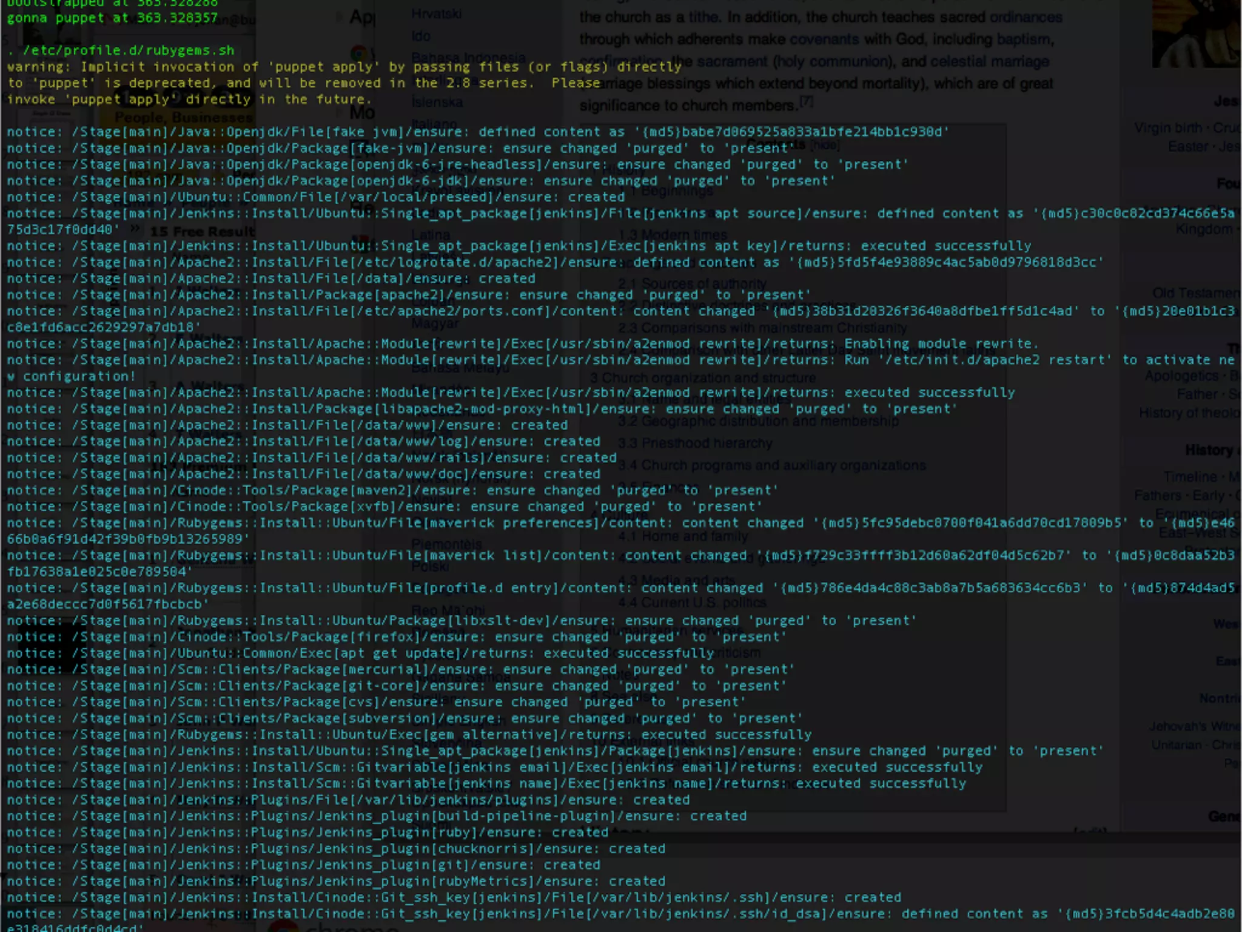Open the 'ordinances' link
Screen dimensions: 1242x932
click(x=1025, y=17)
